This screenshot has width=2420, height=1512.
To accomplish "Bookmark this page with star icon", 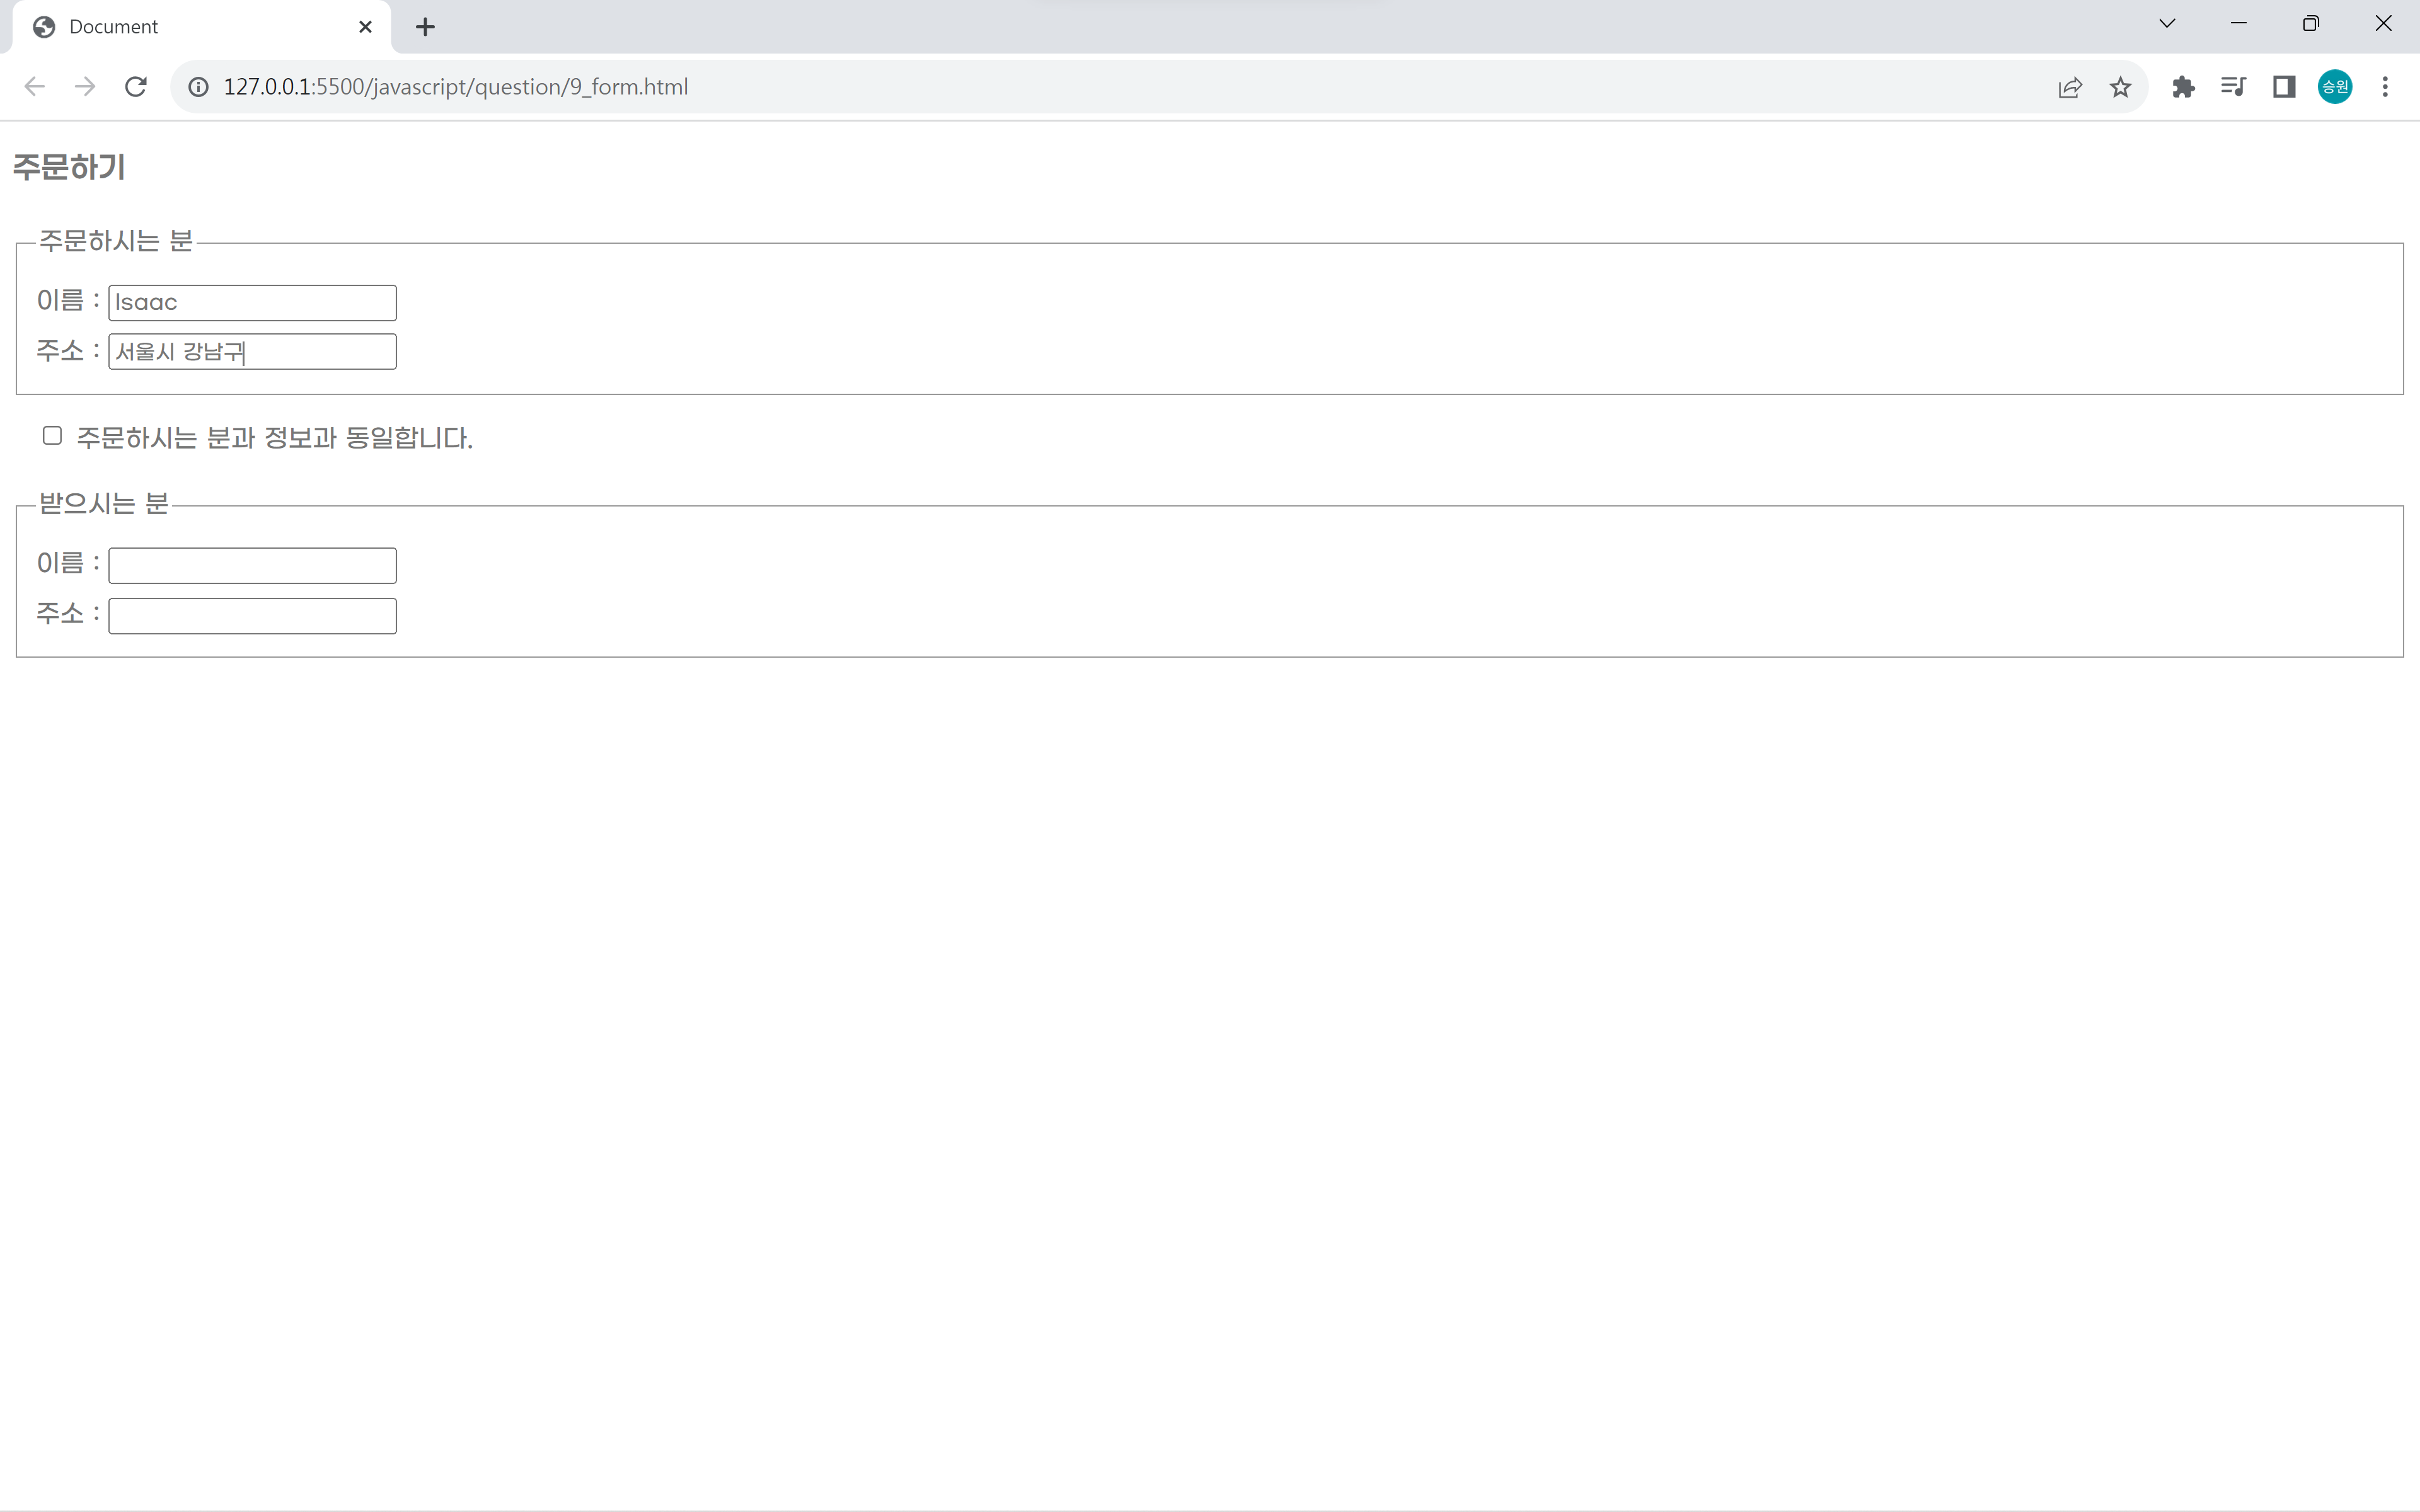I will click(2120, 87).
